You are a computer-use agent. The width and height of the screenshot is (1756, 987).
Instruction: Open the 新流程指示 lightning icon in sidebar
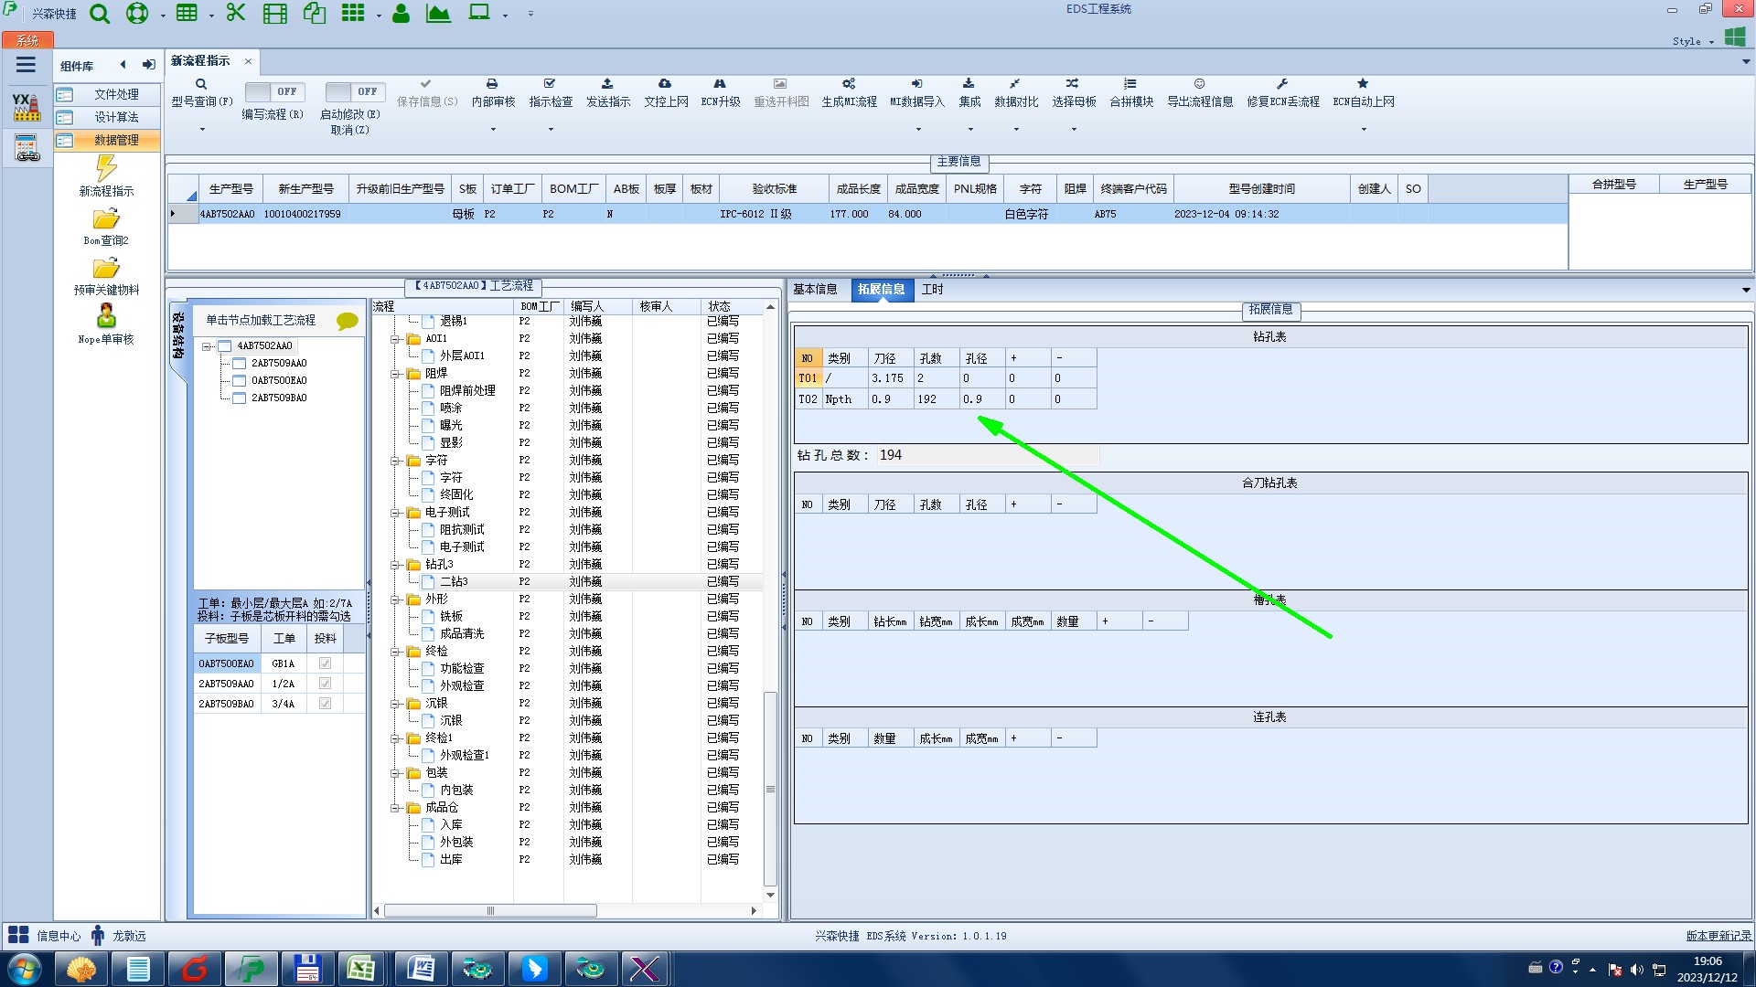[x=106, y=168]
